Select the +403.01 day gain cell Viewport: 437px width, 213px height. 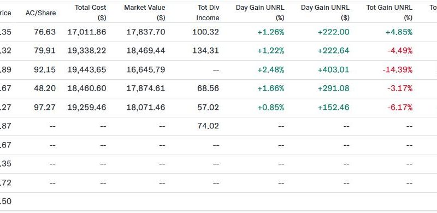[333, 70]
